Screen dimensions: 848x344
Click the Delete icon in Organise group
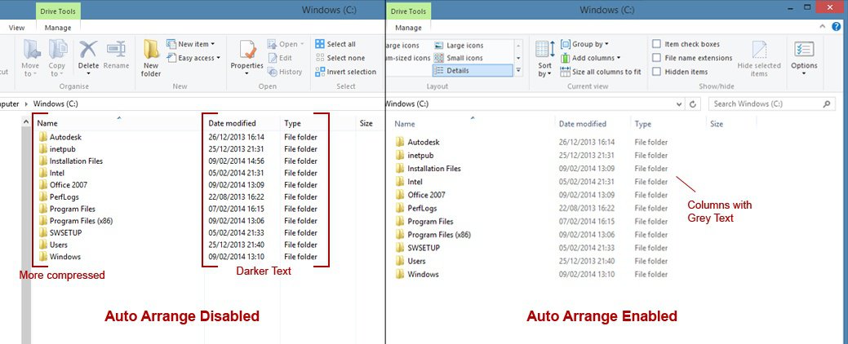coord(88,51)
